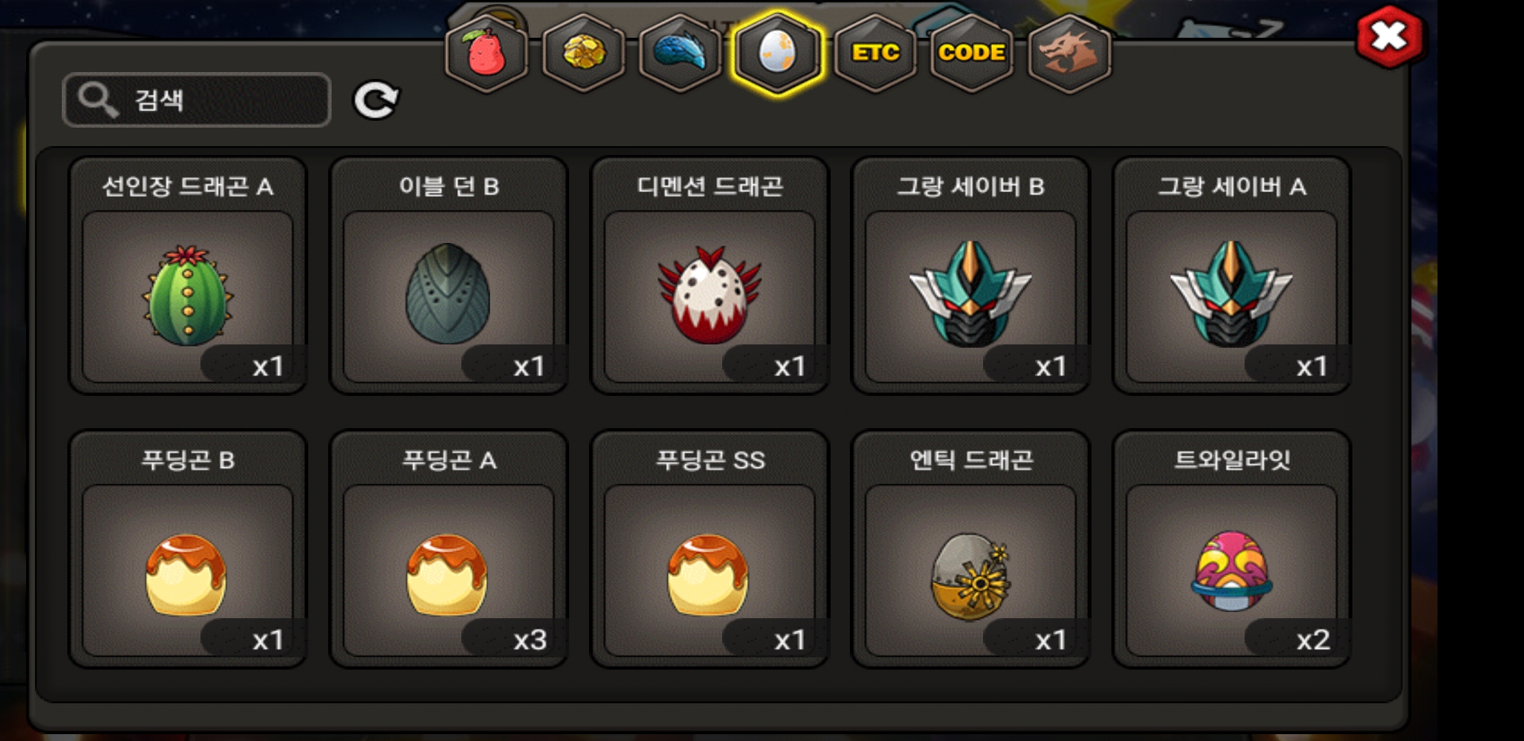This screenshot has width=1524, height=741.
Task: Choose the 푸딩곤 SS pudding egg
Action: 710,549
